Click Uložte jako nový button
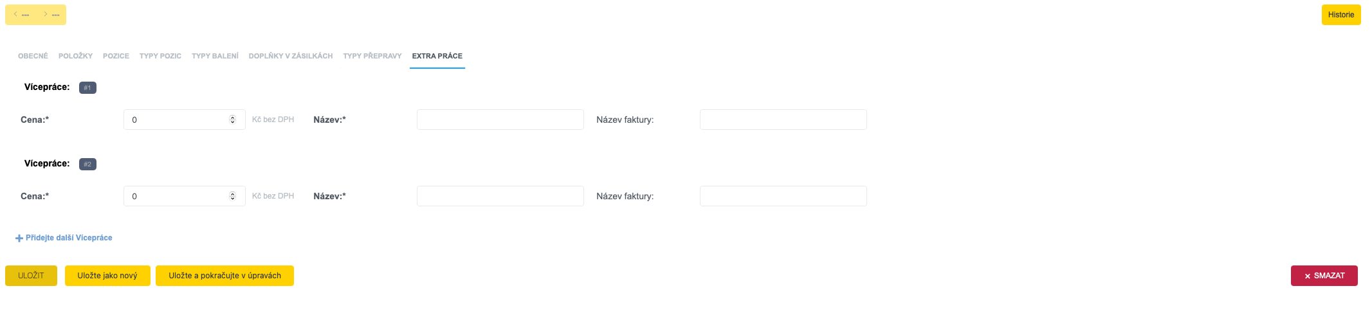This screenshot has height=313, width=1372. pos(107,276)
